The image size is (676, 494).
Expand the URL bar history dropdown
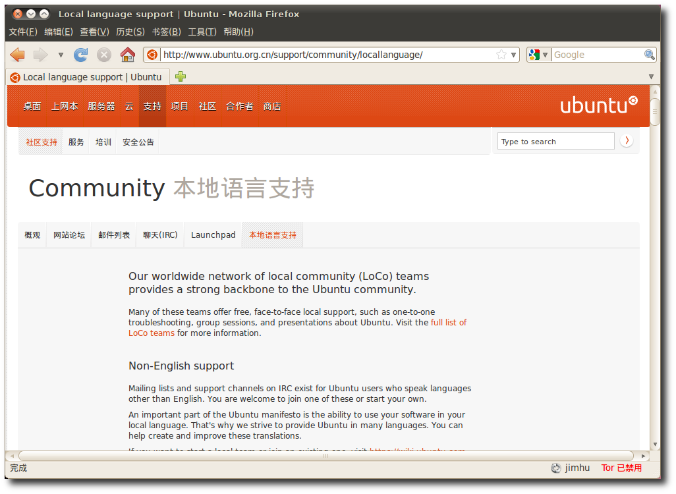pyautogui.click(x=513, y=55)
